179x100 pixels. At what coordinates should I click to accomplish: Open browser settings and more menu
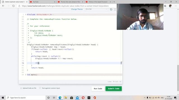pos(176,6)
